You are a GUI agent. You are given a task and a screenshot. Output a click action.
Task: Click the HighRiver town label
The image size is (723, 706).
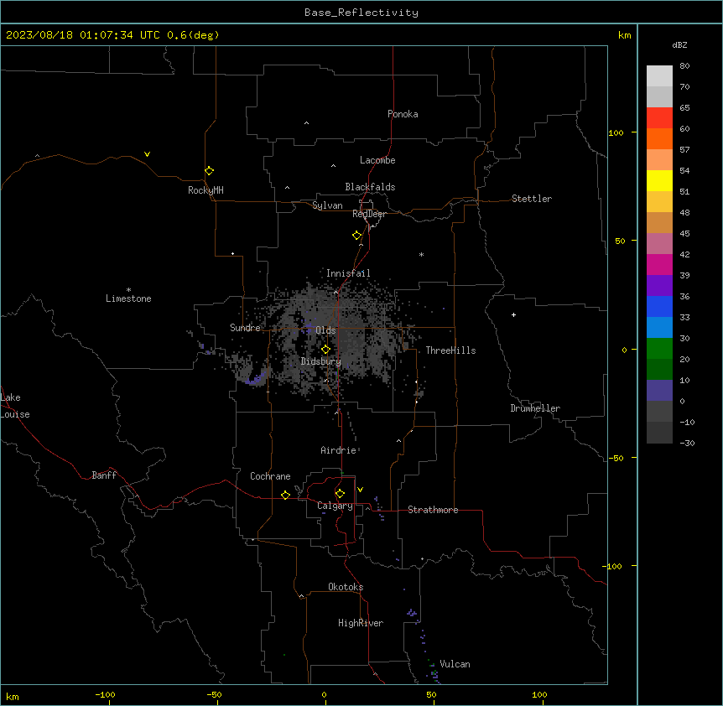point(361,623)
